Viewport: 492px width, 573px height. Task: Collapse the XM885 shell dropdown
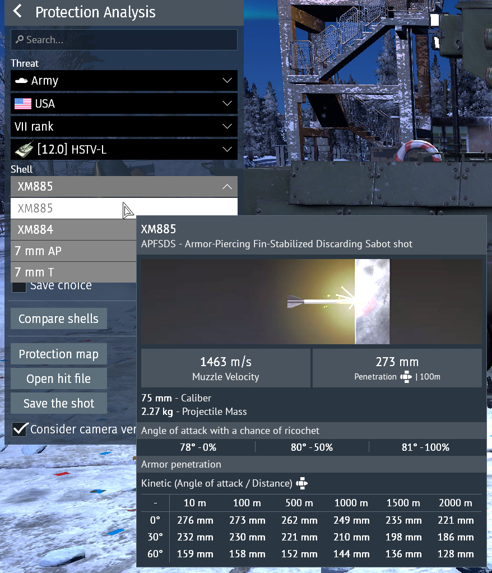click(227, 187)
